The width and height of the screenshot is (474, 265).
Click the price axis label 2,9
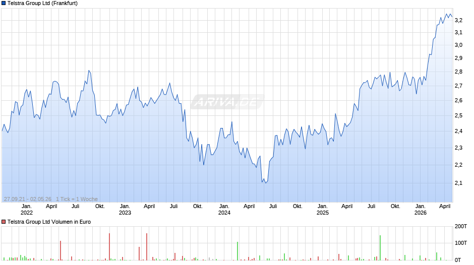(x=458, y=58)
